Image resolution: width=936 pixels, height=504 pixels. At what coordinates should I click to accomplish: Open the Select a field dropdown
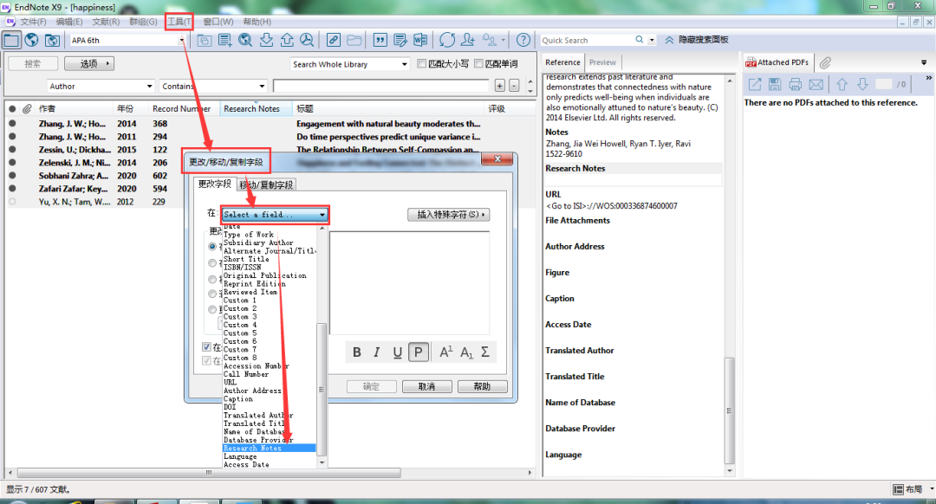pyautogui.click(x=276, y=215)
